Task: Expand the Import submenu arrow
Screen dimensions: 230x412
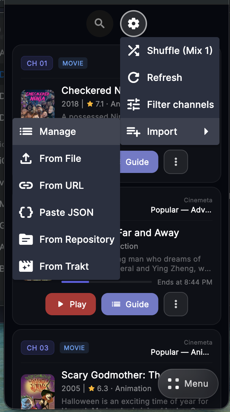Action: coord(206,131)
